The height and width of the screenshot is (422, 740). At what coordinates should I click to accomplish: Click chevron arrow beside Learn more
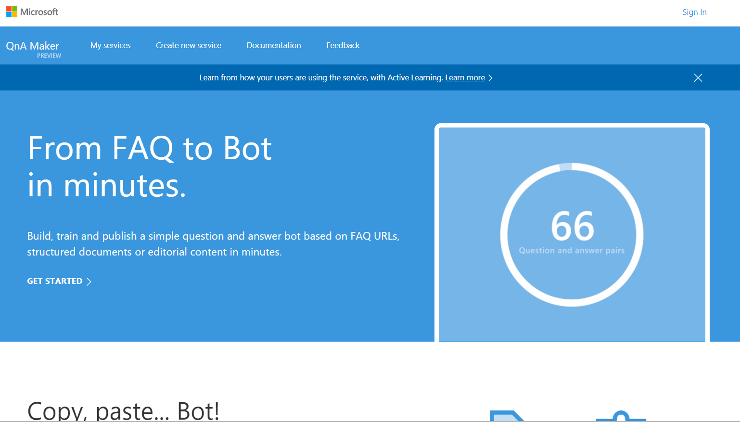(490, 78)
